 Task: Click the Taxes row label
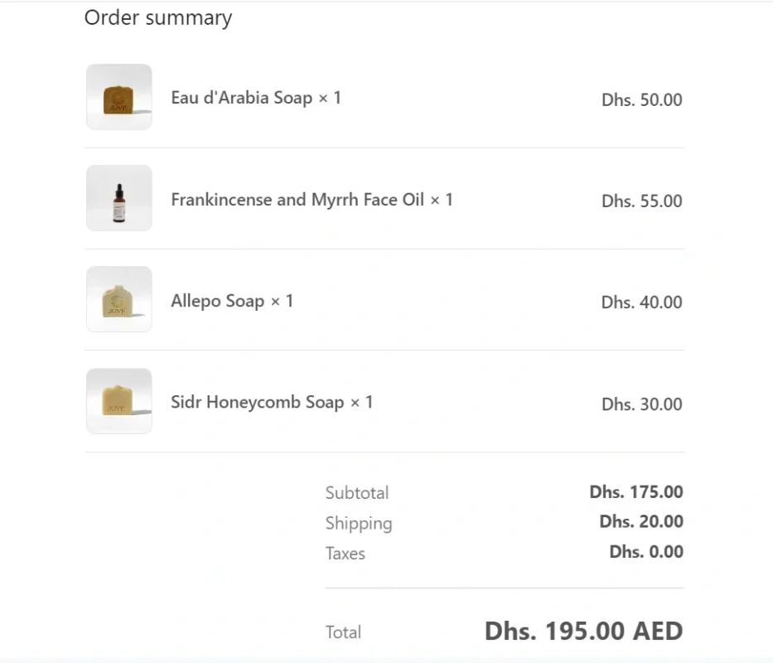345,553
